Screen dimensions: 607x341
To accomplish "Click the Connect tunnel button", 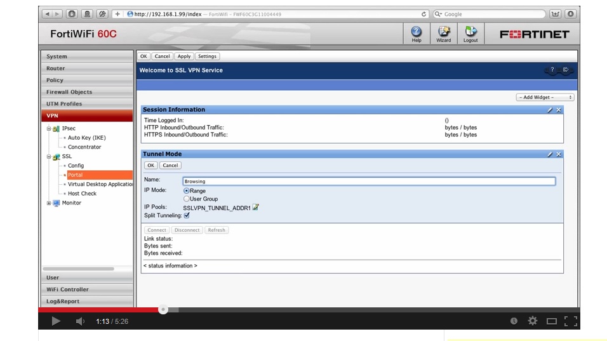I will [x=157, y=230].
